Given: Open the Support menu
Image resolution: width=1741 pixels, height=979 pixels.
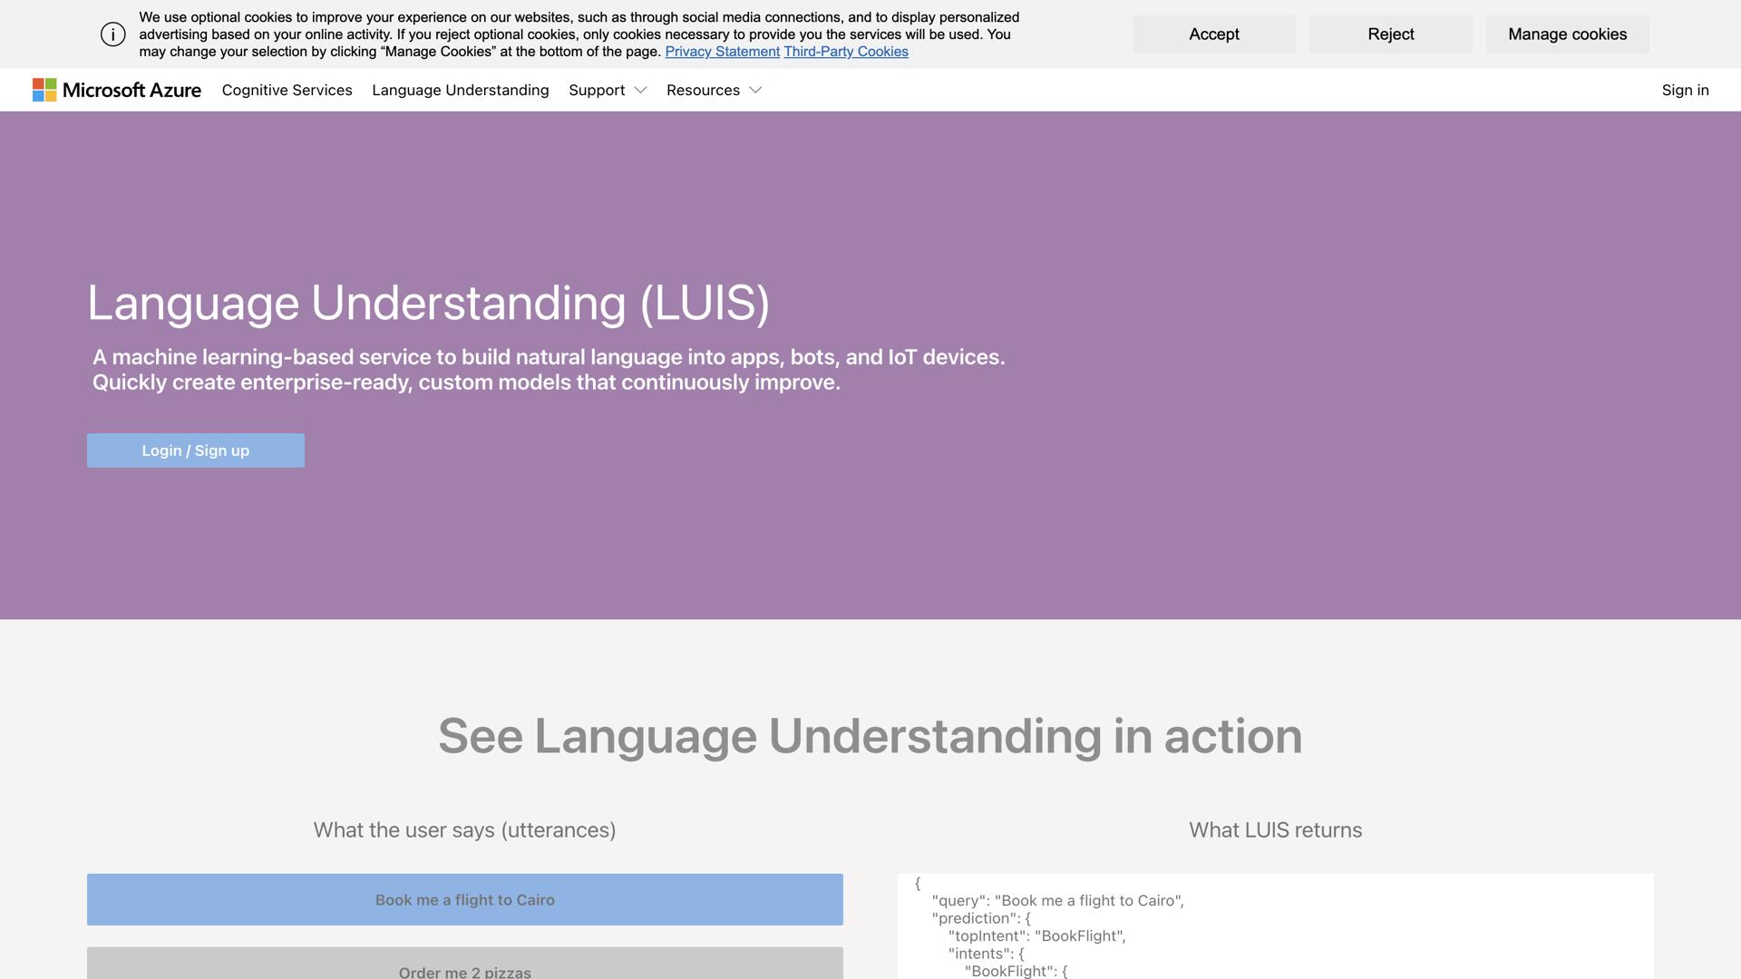Looking at the screenshot, I should 597,91.
